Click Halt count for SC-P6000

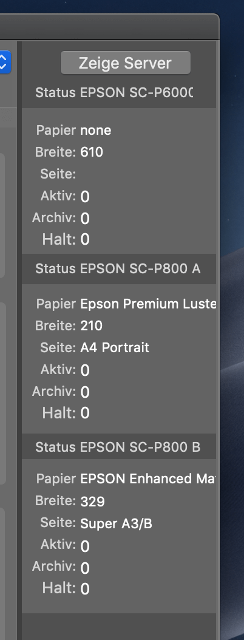[85, 239]
